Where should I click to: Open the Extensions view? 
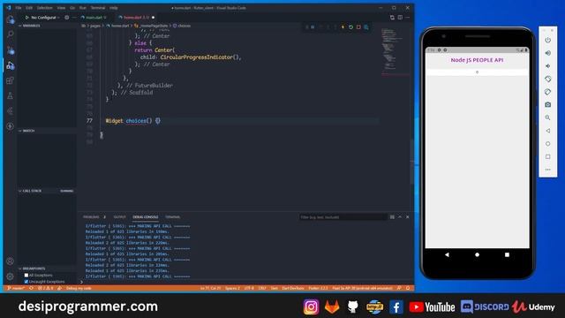tap(10, 80)
